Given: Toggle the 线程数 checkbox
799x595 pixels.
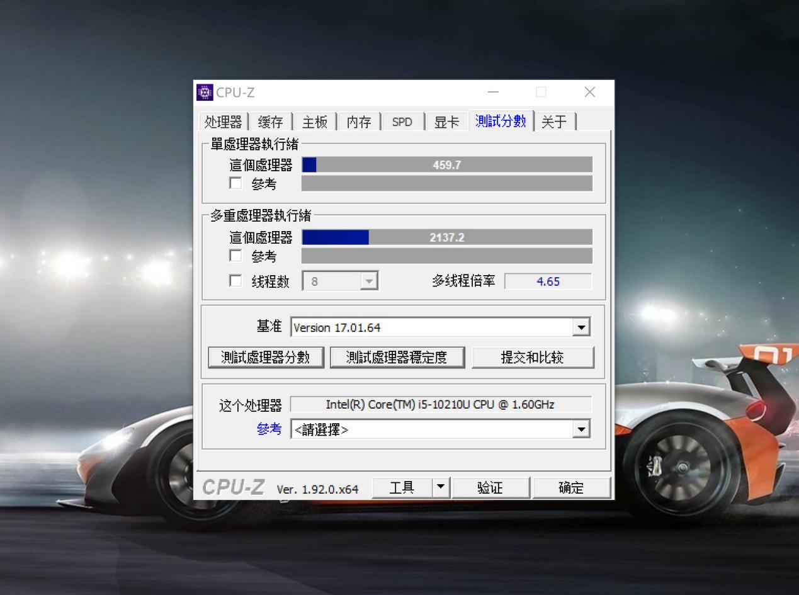Looking at the screenshot, I should coord(236,281).
